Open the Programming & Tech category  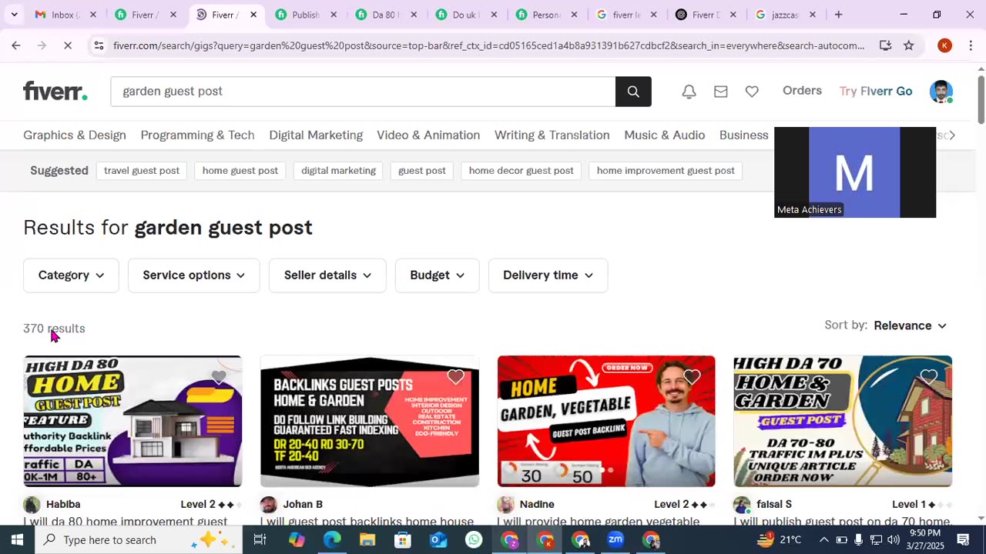(x=197, y=135)
